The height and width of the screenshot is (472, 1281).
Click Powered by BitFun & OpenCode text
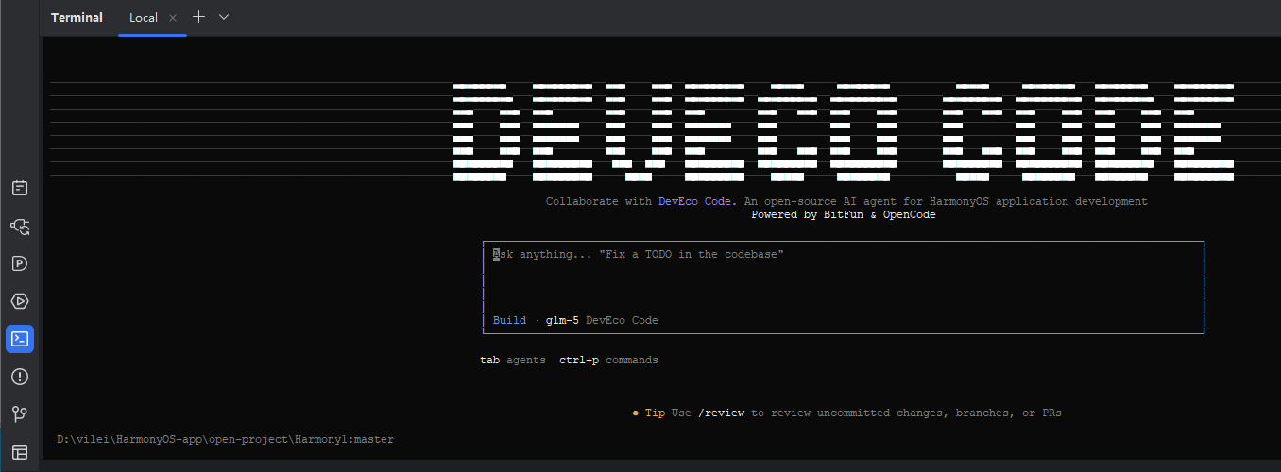click(844, 214)
